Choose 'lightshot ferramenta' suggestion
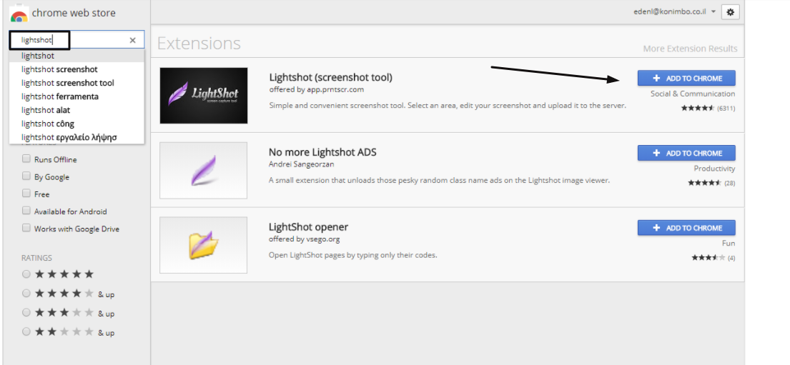Image resolution: width=790 pixels, height=365 pixels. coord(76,96)
